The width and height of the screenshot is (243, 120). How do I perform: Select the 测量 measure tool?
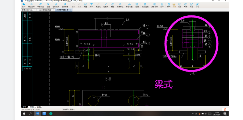(85, 5)
